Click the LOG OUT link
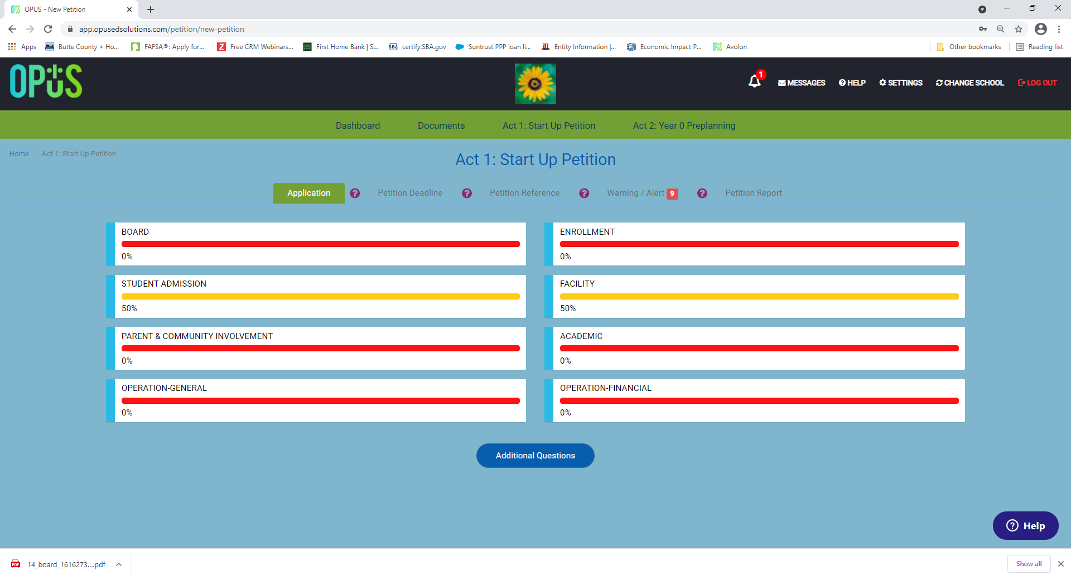 pos(1037,83)
